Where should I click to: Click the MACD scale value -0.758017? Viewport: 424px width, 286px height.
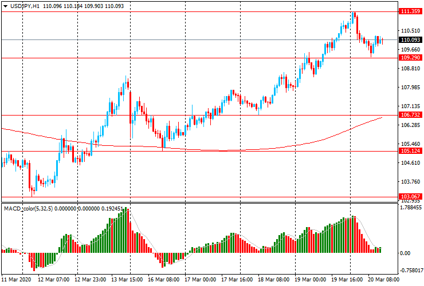tap(411, 271)
